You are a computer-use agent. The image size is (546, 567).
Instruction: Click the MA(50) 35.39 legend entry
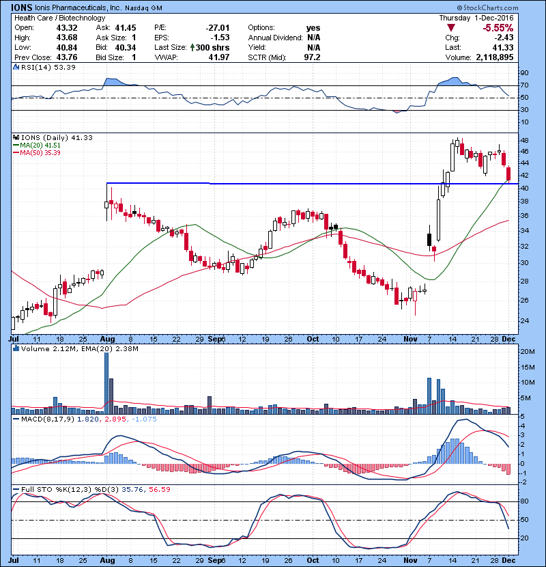pyautogui.click(x=38, y=152)
